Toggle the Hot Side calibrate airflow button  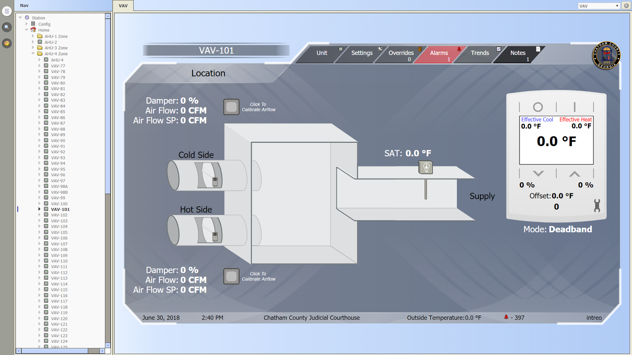pyautogui.click(x=231, y=276)
